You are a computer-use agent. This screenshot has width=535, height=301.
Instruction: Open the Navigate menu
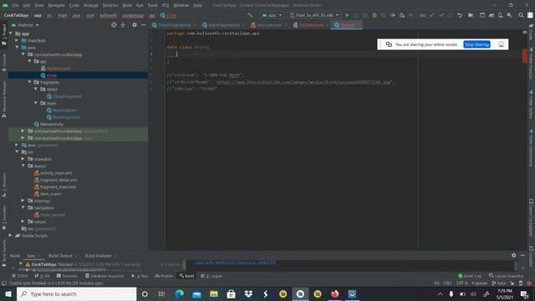coord(56,5)
